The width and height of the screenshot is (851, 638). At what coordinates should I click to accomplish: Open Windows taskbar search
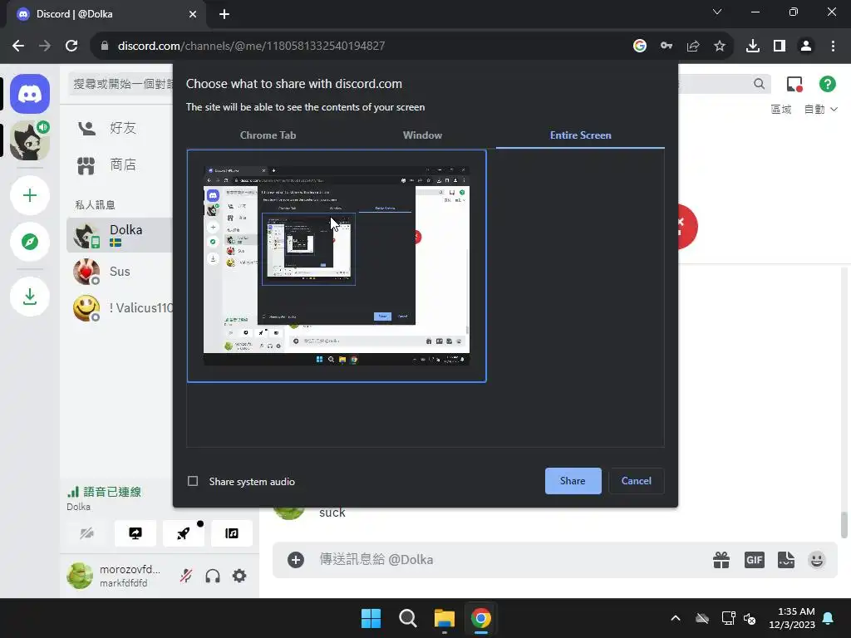pos(407,618)
